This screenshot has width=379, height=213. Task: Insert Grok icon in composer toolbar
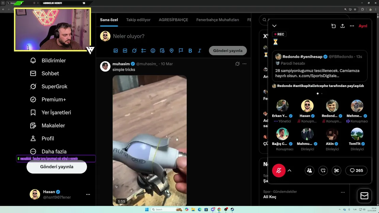point(134,51)
